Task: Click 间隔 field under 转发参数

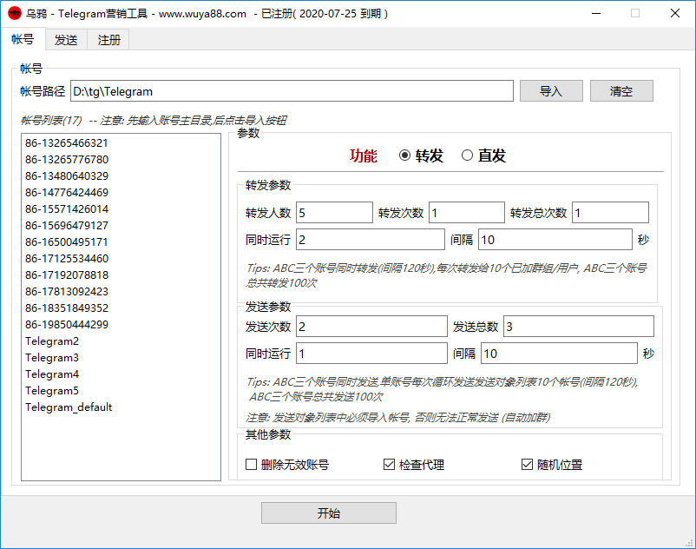Action: pyautogui.click(x=555, y=240)
